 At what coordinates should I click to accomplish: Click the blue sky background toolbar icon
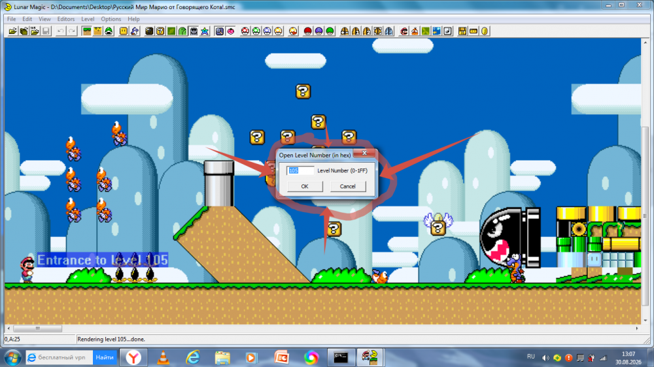point(437,31)
